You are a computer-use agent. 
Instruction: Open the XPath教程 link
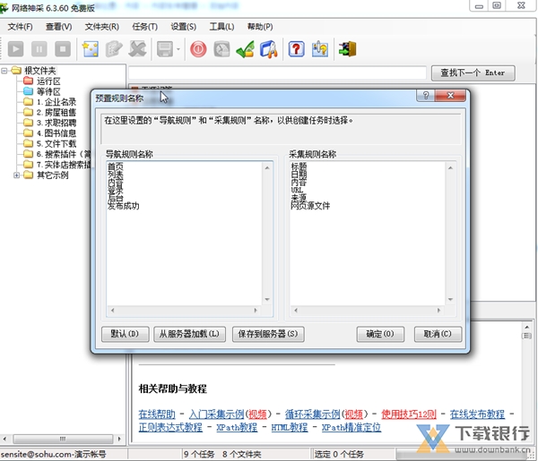[x=237, y=427]
